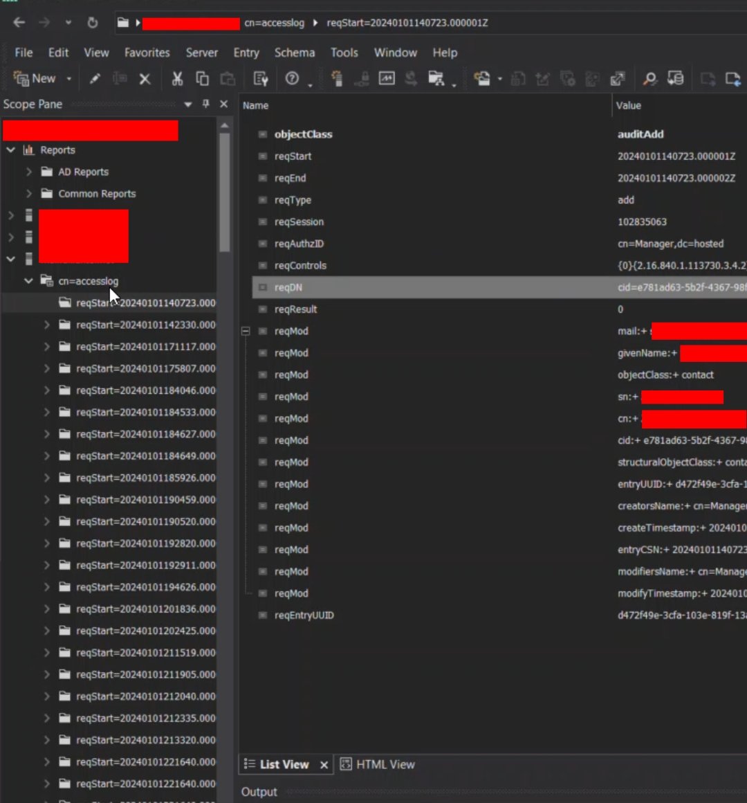This screenshot has width=747, height=803.
Task: Select reqStart=20240101201836.000 in the tree
Action: (146, 609)
